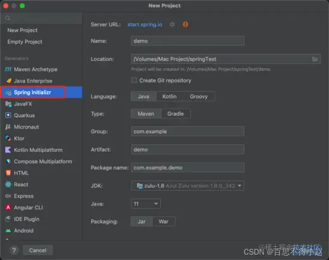Click the Micronaut mu icon
The width and height of the screenshot is (329, 260).
coord(8,127)
